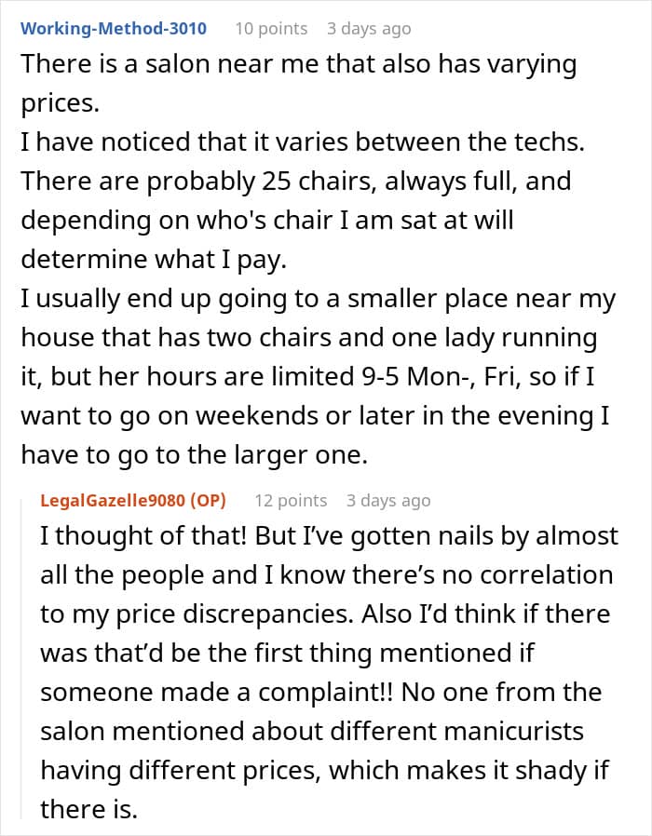Open Working-Method-3010 user profile
The height and width of the screenshot is (836, 652).
pos(113,28)
